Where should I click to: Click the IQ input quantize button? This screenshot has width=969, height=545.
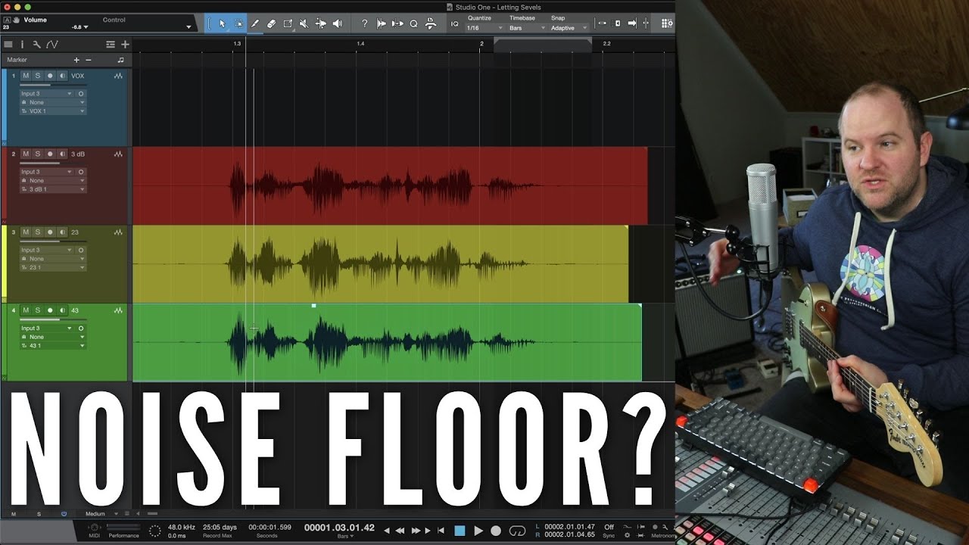pyautogui.click(x=454, y=23)
